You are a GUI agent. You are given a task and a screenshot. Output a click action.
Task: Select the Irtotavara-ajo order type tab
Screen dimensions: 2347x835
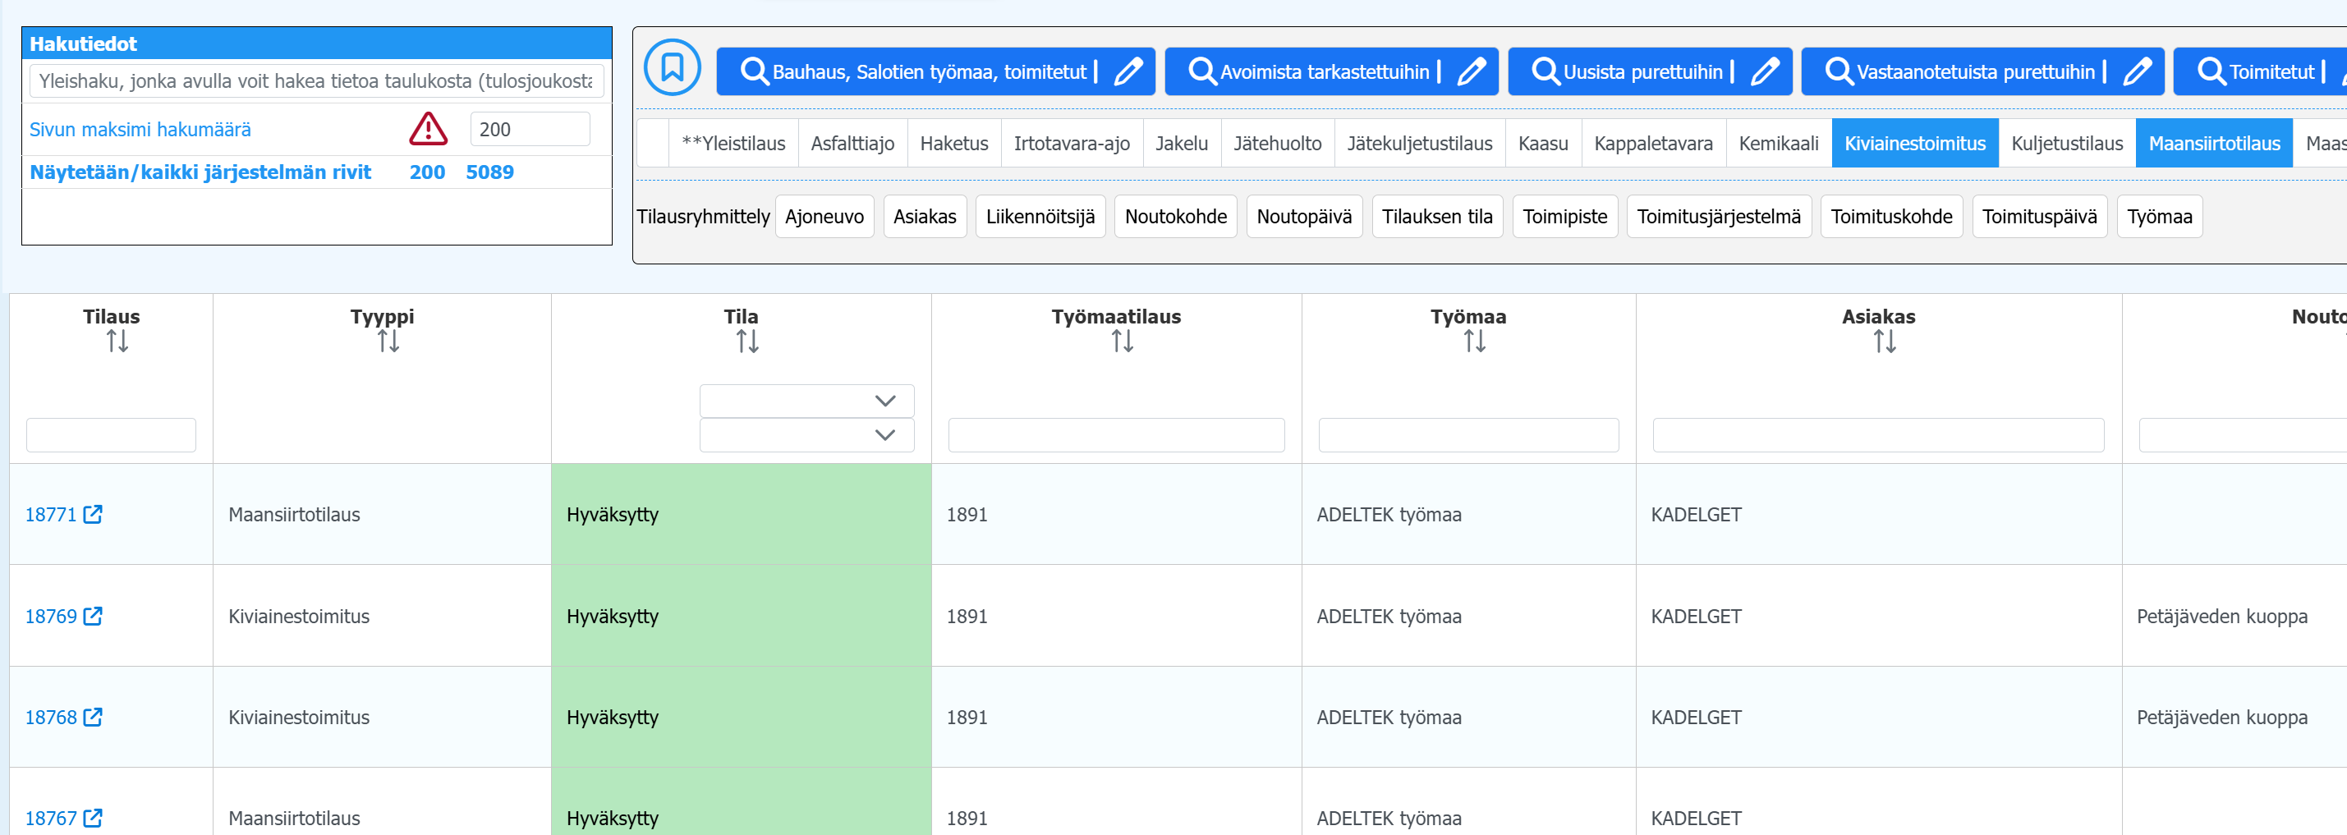tap(1072, 143)
